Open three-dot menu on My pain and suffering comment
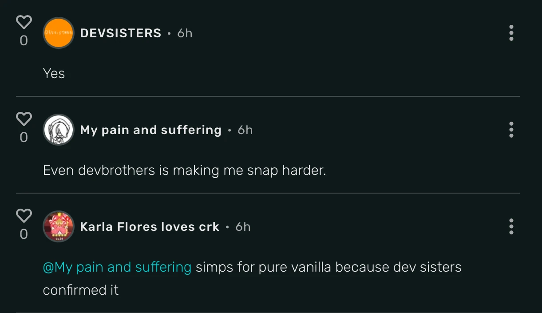Image resolution: width=542 pixels, height=313 pixels. (x=511, y=130)
